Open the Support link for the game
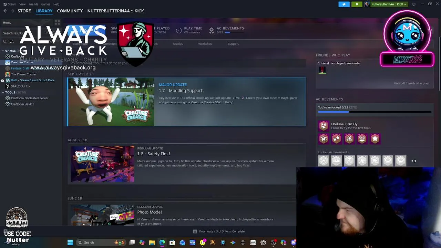441x248 pixels. [233, 44]
